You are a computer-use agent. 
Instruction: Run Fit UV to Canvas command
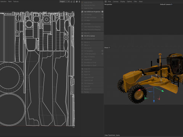click(x=90, y=36)
